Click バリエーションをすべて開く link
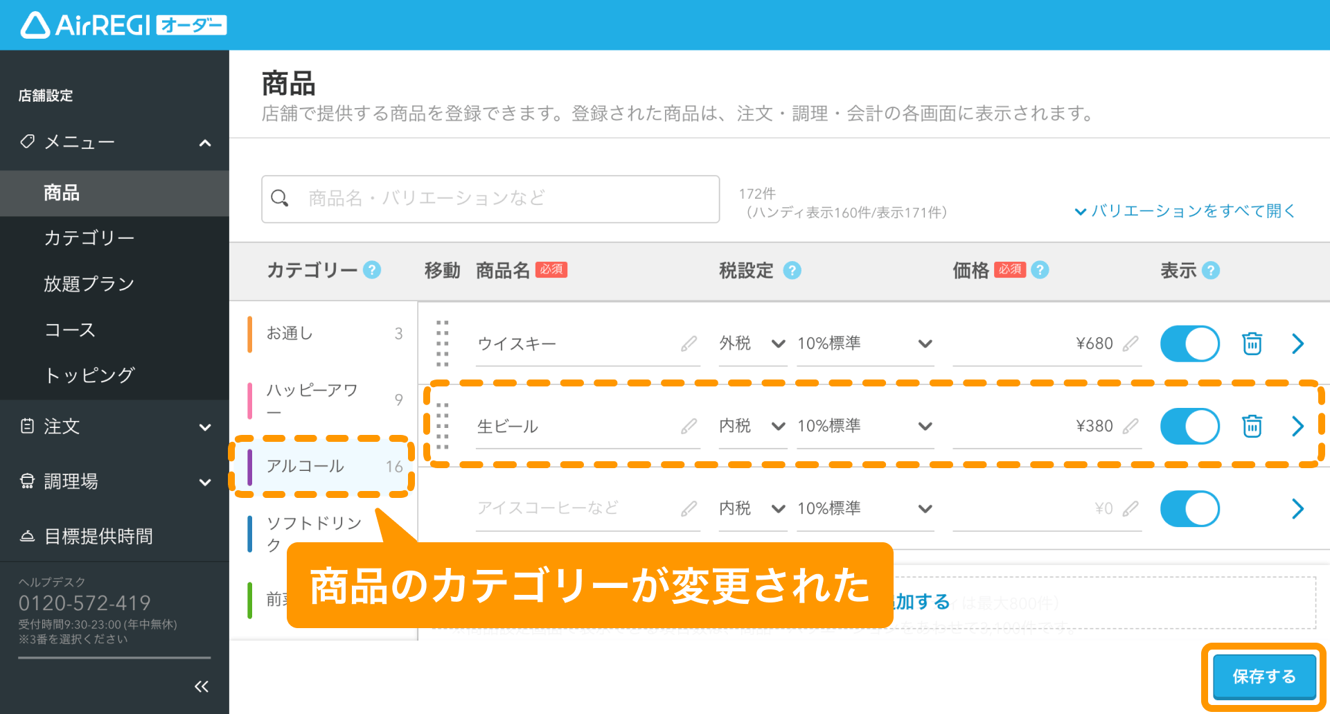The image size is (1330, 714). (x=1185, y=211)
